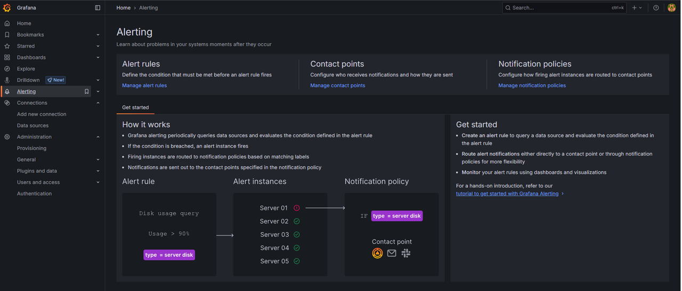Viewport: 682px width, 291px height.
Task: Click Manage notification policies link
Action: click(x=532, y=86)
